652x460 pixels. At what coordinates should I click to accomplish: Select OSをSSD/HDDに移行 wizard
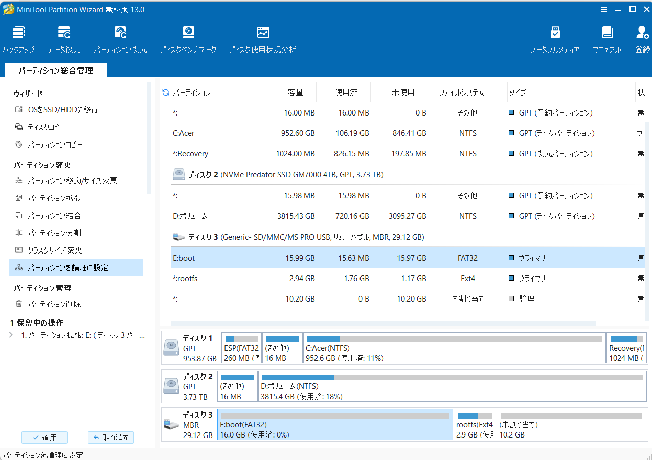pos(62,109)
